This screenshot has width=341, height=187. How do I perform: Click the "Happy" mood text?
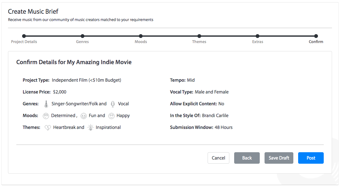(123, 116)
